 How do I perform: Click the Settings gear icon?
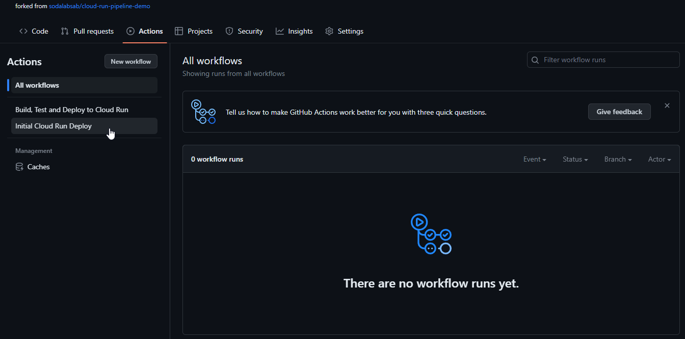point(329,31)
